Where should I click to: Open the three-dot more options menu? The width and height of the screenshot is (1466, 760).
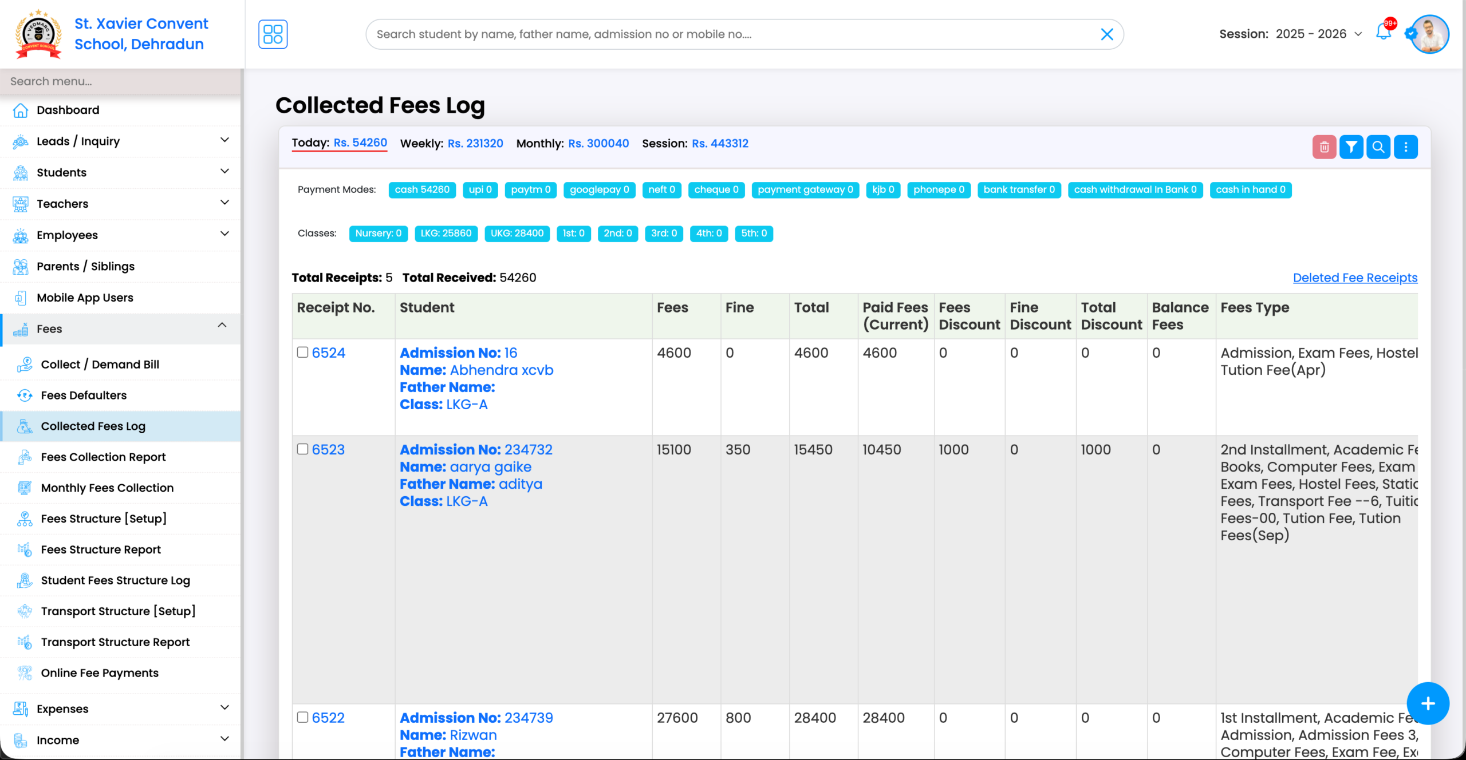[x=1405, y=147]
